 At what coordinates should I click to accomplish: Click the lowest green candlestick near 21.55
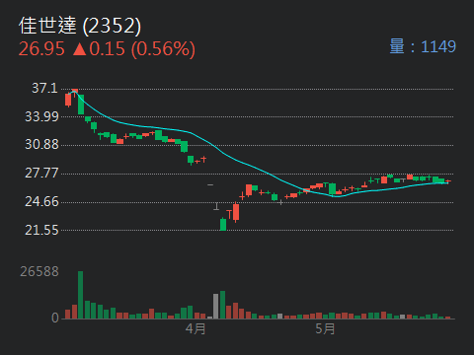[223, 224]
